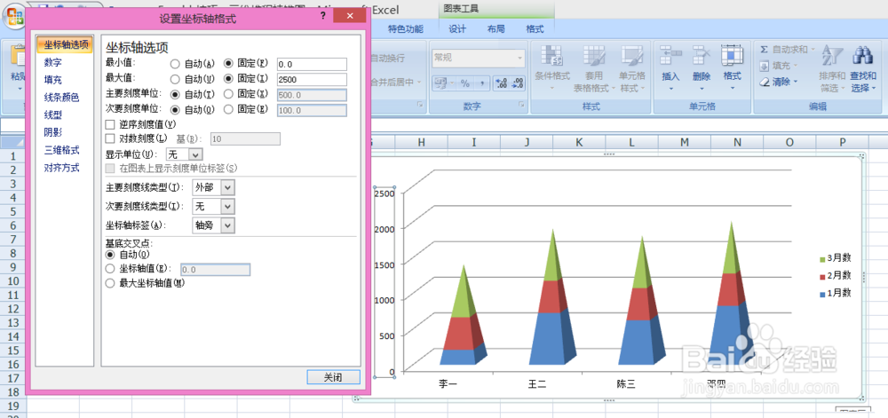Switch to the 线型 dialog category
The width and height of the screenshot is (888, 418).
click(x=53, y=114)
